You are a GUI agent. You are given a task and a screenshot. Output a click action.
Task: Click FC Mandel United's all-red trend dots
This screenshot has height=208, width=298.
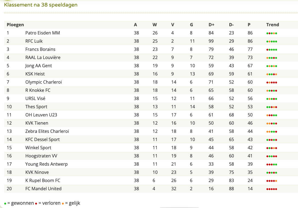(271, 189)
